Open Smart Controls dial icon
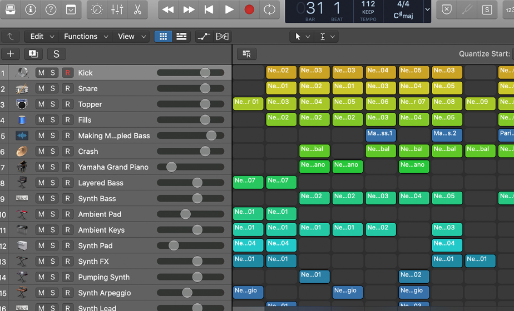This screenshot has width=514, height=311. pyautogui.click(x=97, y=9)
